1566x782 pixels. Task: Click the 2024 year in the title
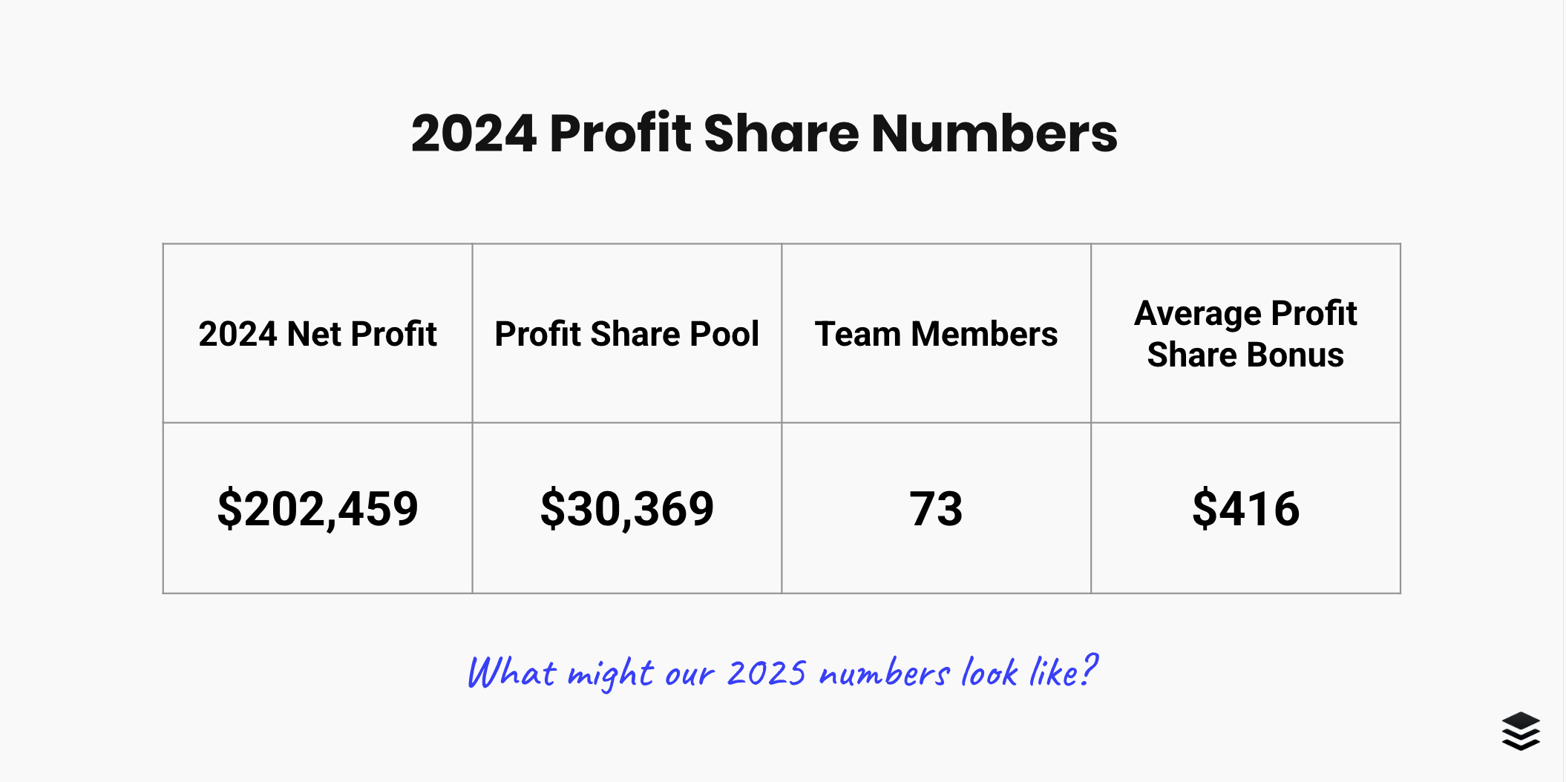pyautogui.click(x=474, y=134)
